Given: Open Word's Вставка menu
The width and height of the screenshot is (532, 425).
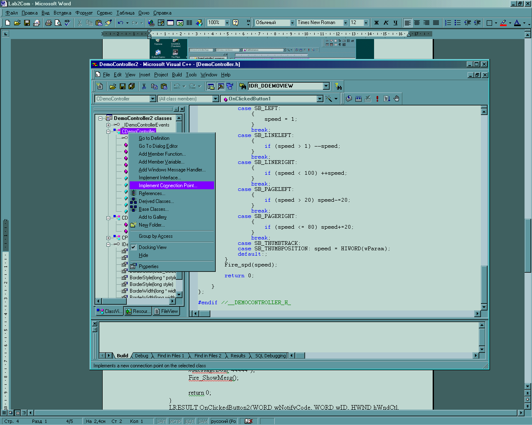Looking at the screenshot, I should 62,13.
